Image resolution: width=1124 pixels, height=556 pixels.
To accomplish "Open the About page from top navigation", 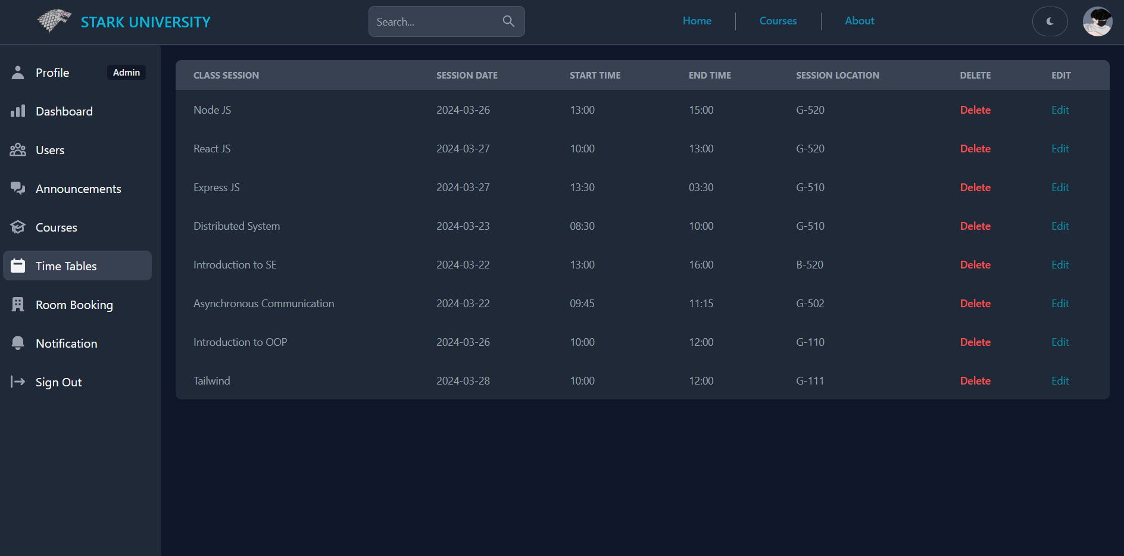I will click(x=859, y=21).
